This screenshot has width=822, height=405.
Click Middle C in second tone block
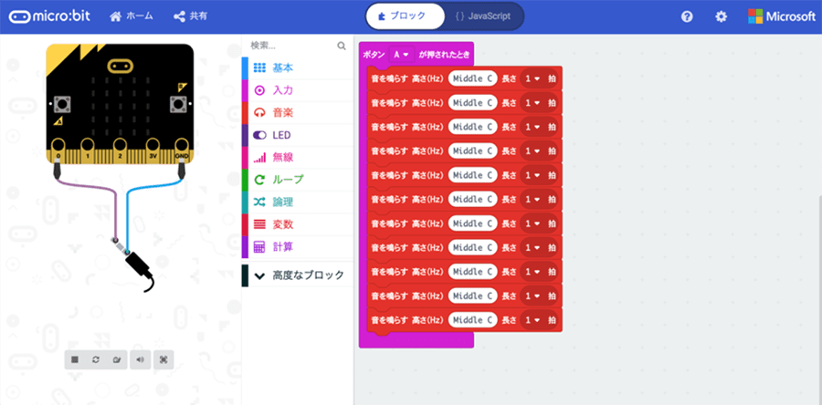(472, 102)
